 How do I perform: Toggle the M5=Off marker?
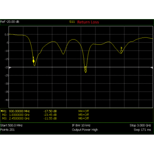[x=83, y=115]
